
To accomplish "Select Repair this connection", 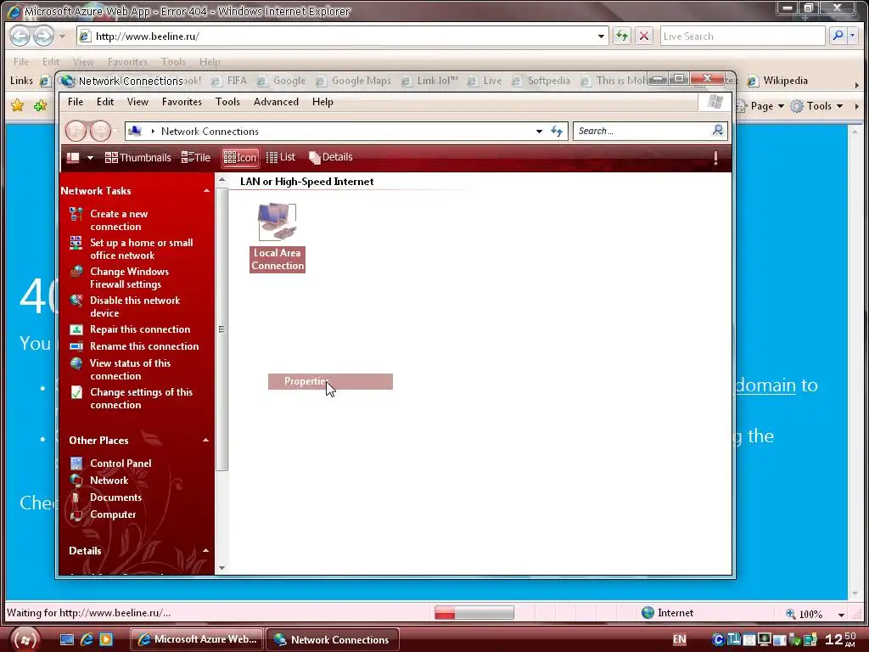I will tap(140, 329).
